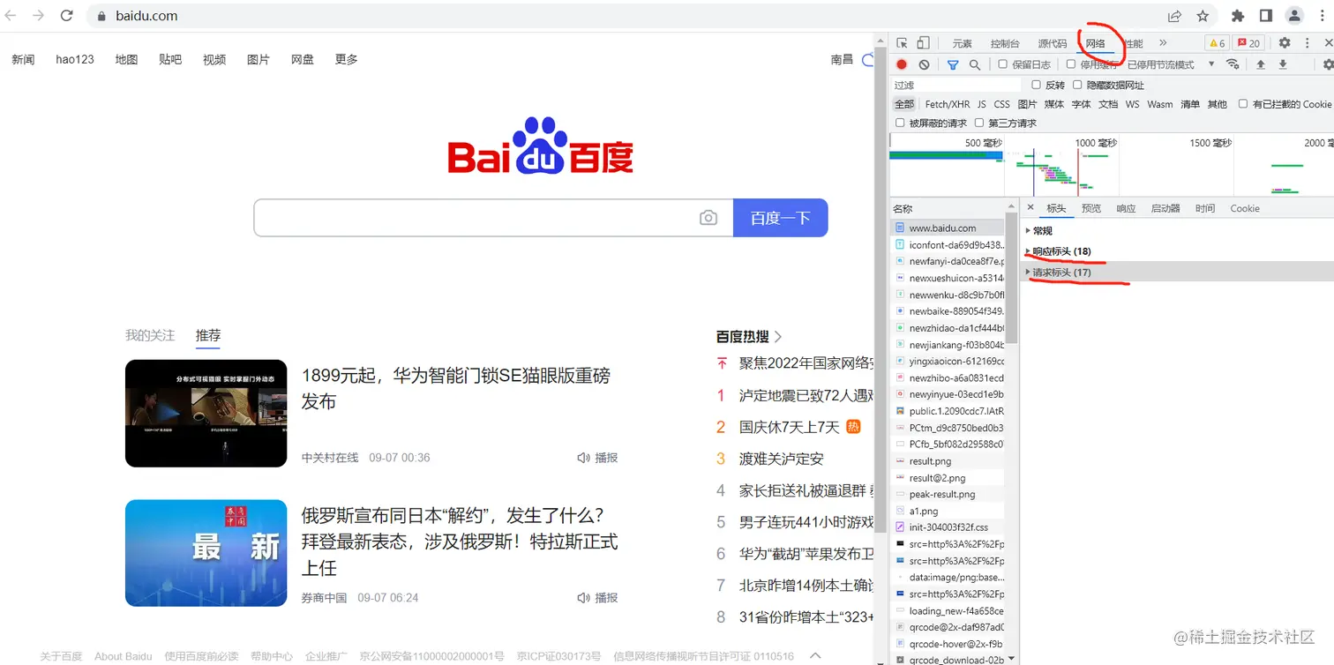Tick the 有已拦截的 Cookie checkbox
Viewport: 1334px width, 665px height.
coord(1243,104)
